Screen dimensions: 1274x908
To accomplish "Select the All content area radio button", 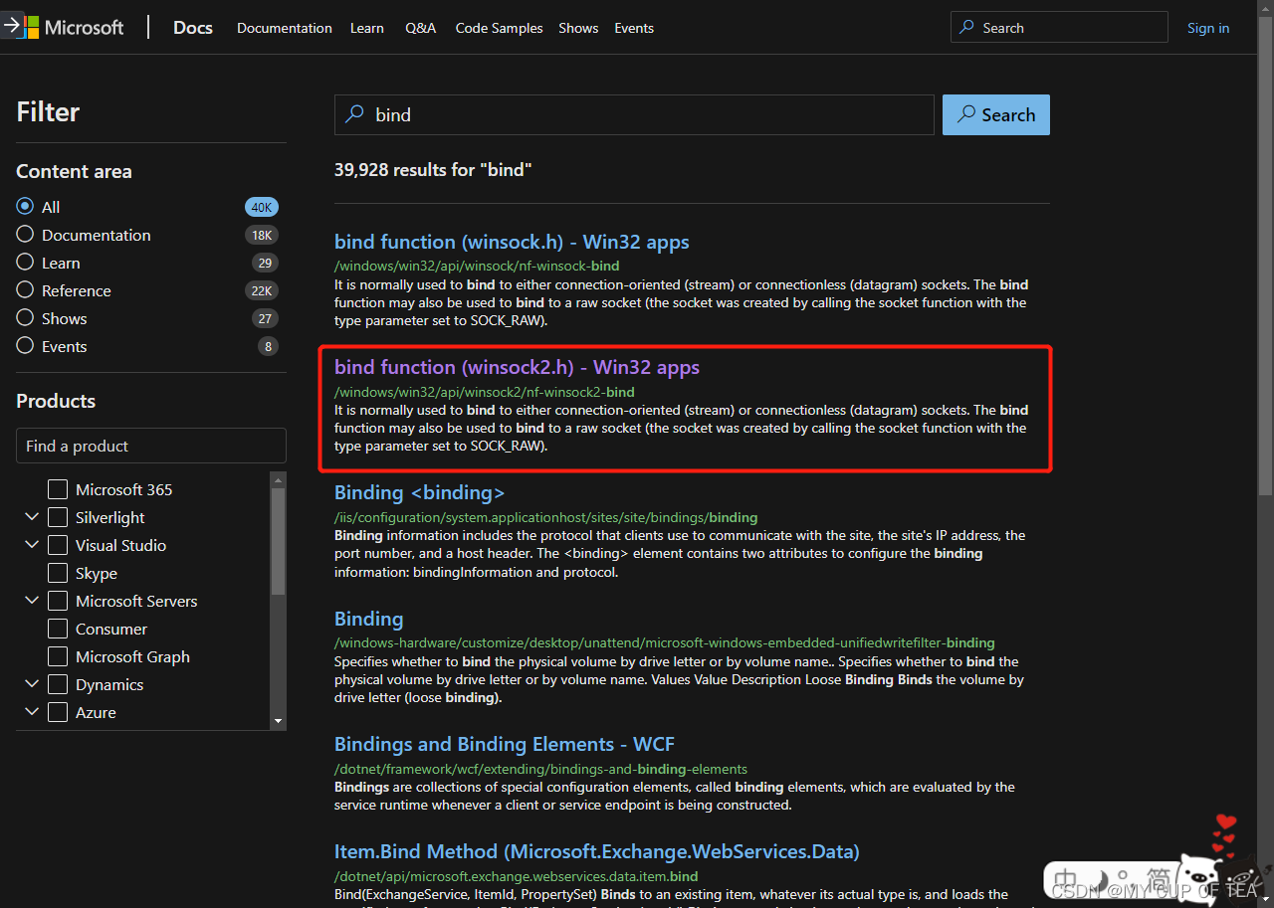I will tap(25, 207).
